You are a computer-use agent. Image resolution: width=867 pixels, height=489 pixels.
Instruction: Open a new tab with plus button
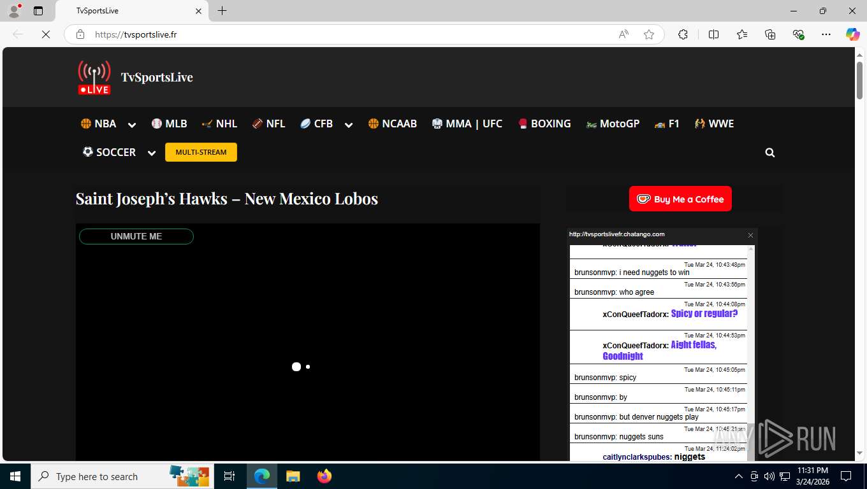(222, 11)
